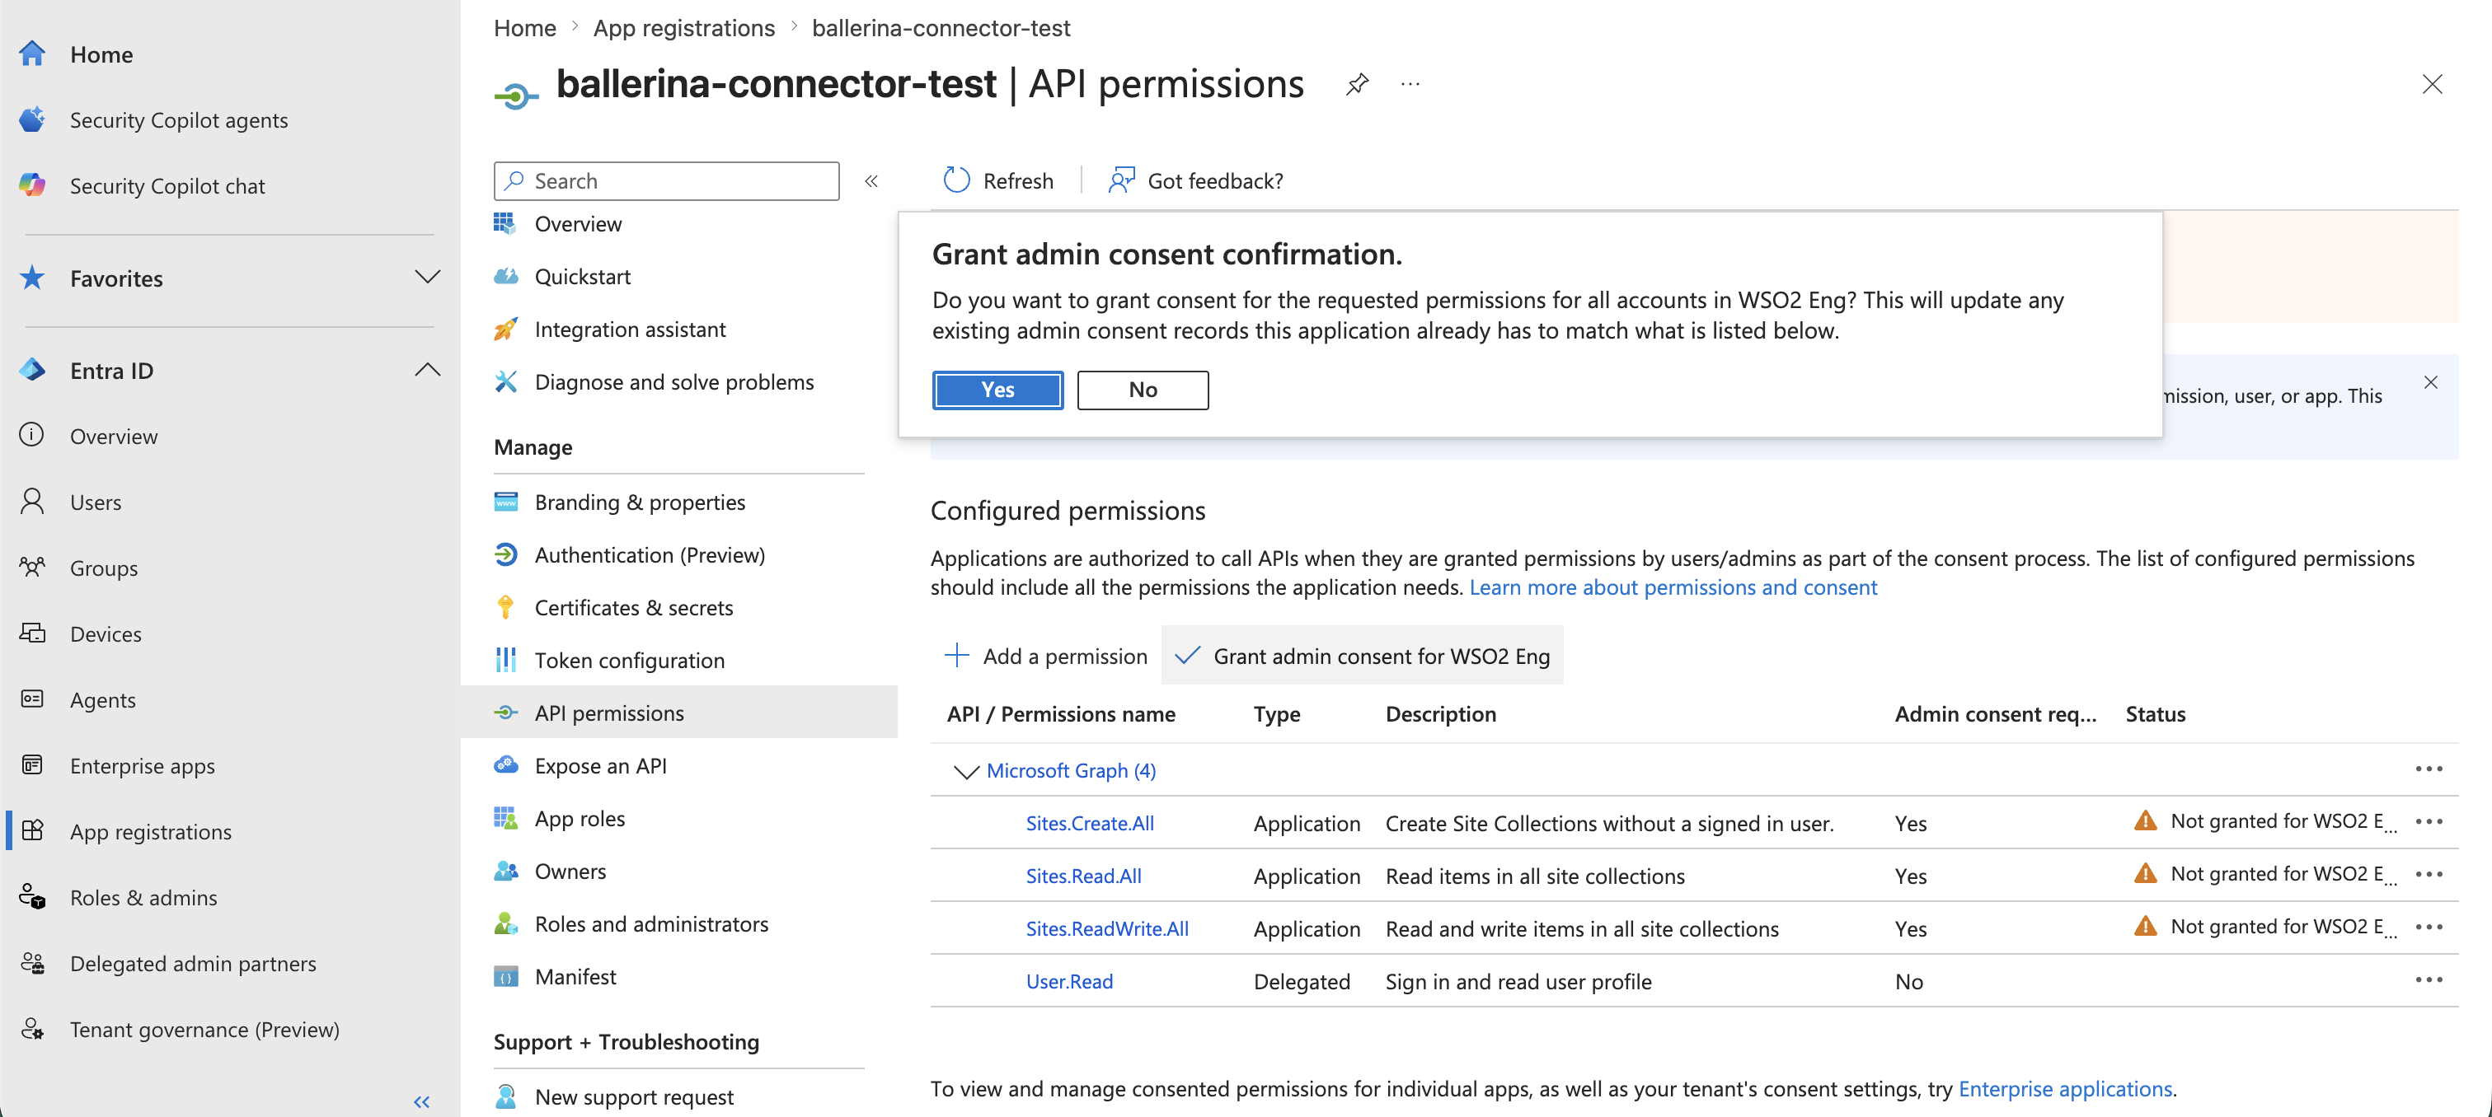Open Expose an API cloud icon
The width and height of the screenshot is (2492, 1117).
[x=506, y=765]
